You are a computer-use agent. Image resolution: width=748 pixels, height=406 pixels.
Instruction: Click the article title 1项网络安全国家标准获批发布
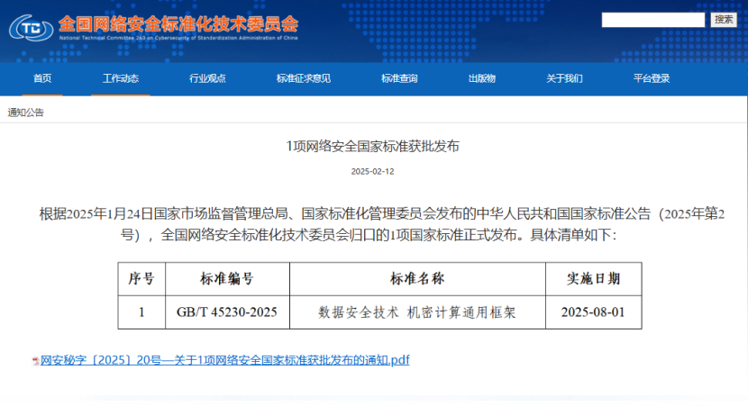coord(372,147)
